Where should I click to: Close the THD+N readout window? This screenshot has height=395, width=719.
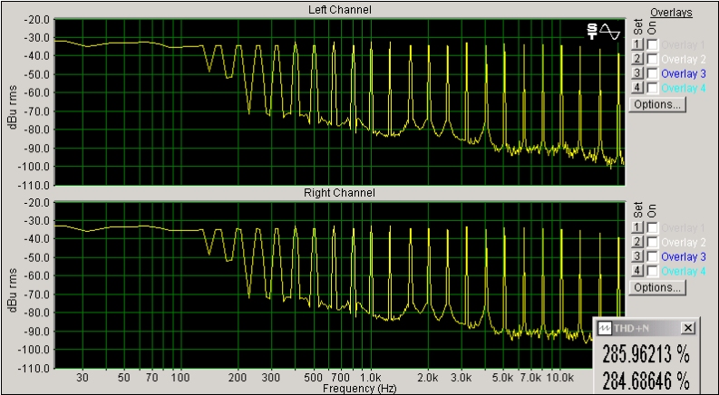point(687,328)
